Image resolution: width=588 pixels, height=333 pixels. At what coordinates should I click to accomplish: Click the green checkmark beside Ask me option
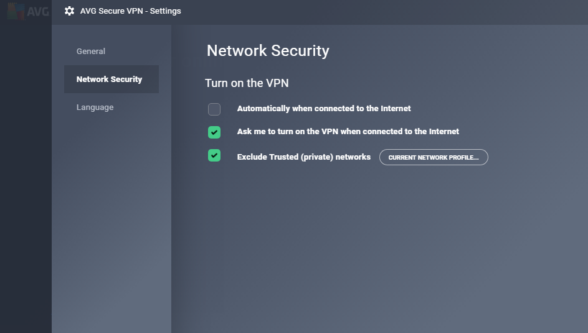[214, 132]
